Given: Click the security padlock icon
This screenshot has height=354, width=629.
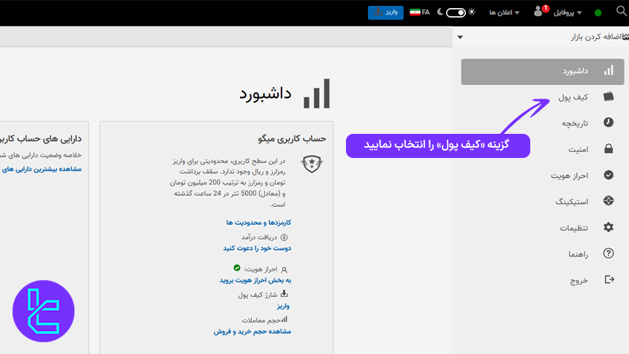Looking at the screenshot, I should [609, 148].
